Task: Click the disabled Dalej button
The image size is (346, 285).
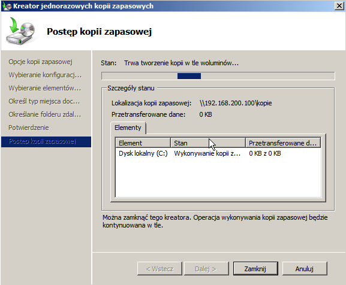Action: [x=206, y=268]
